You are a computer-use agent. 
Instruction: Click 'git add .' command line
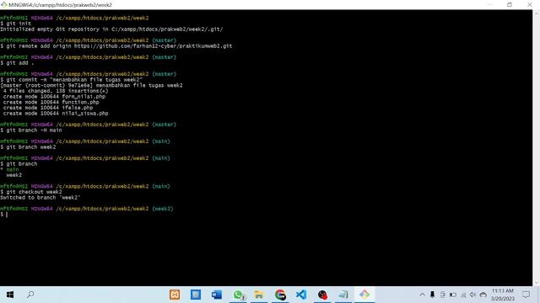pos(17,63)
